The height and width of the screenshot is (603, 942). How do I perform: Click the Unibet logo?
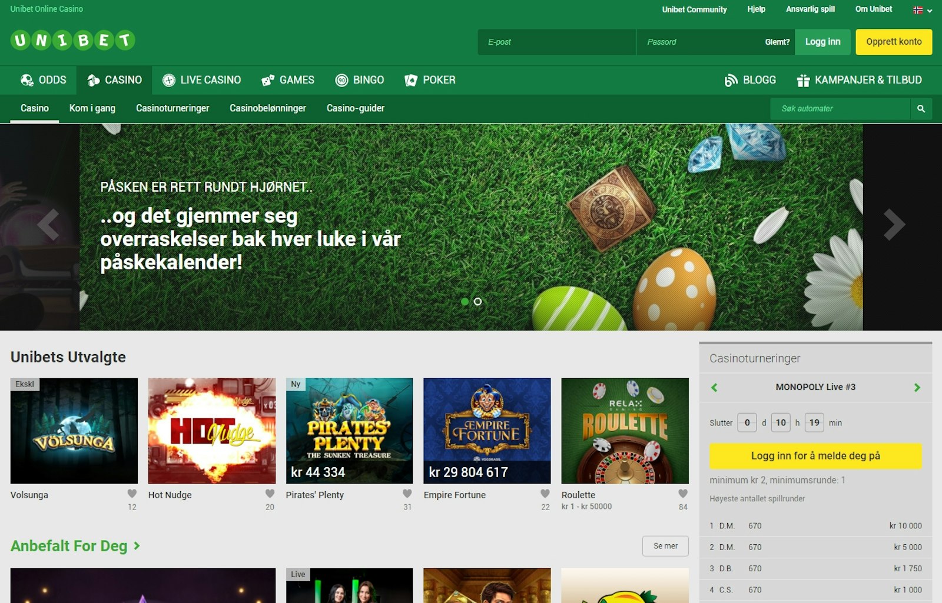[72, 40]
